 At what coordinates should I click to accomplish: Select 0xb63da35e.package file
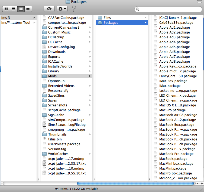(x=176, y=23)
